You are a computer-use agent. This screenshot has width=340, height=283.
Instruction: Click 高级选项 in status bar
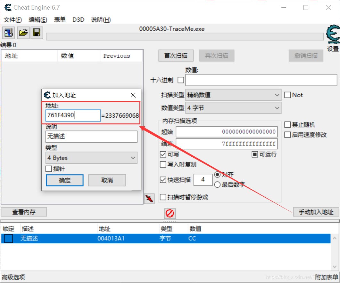[x=13, y=277]
